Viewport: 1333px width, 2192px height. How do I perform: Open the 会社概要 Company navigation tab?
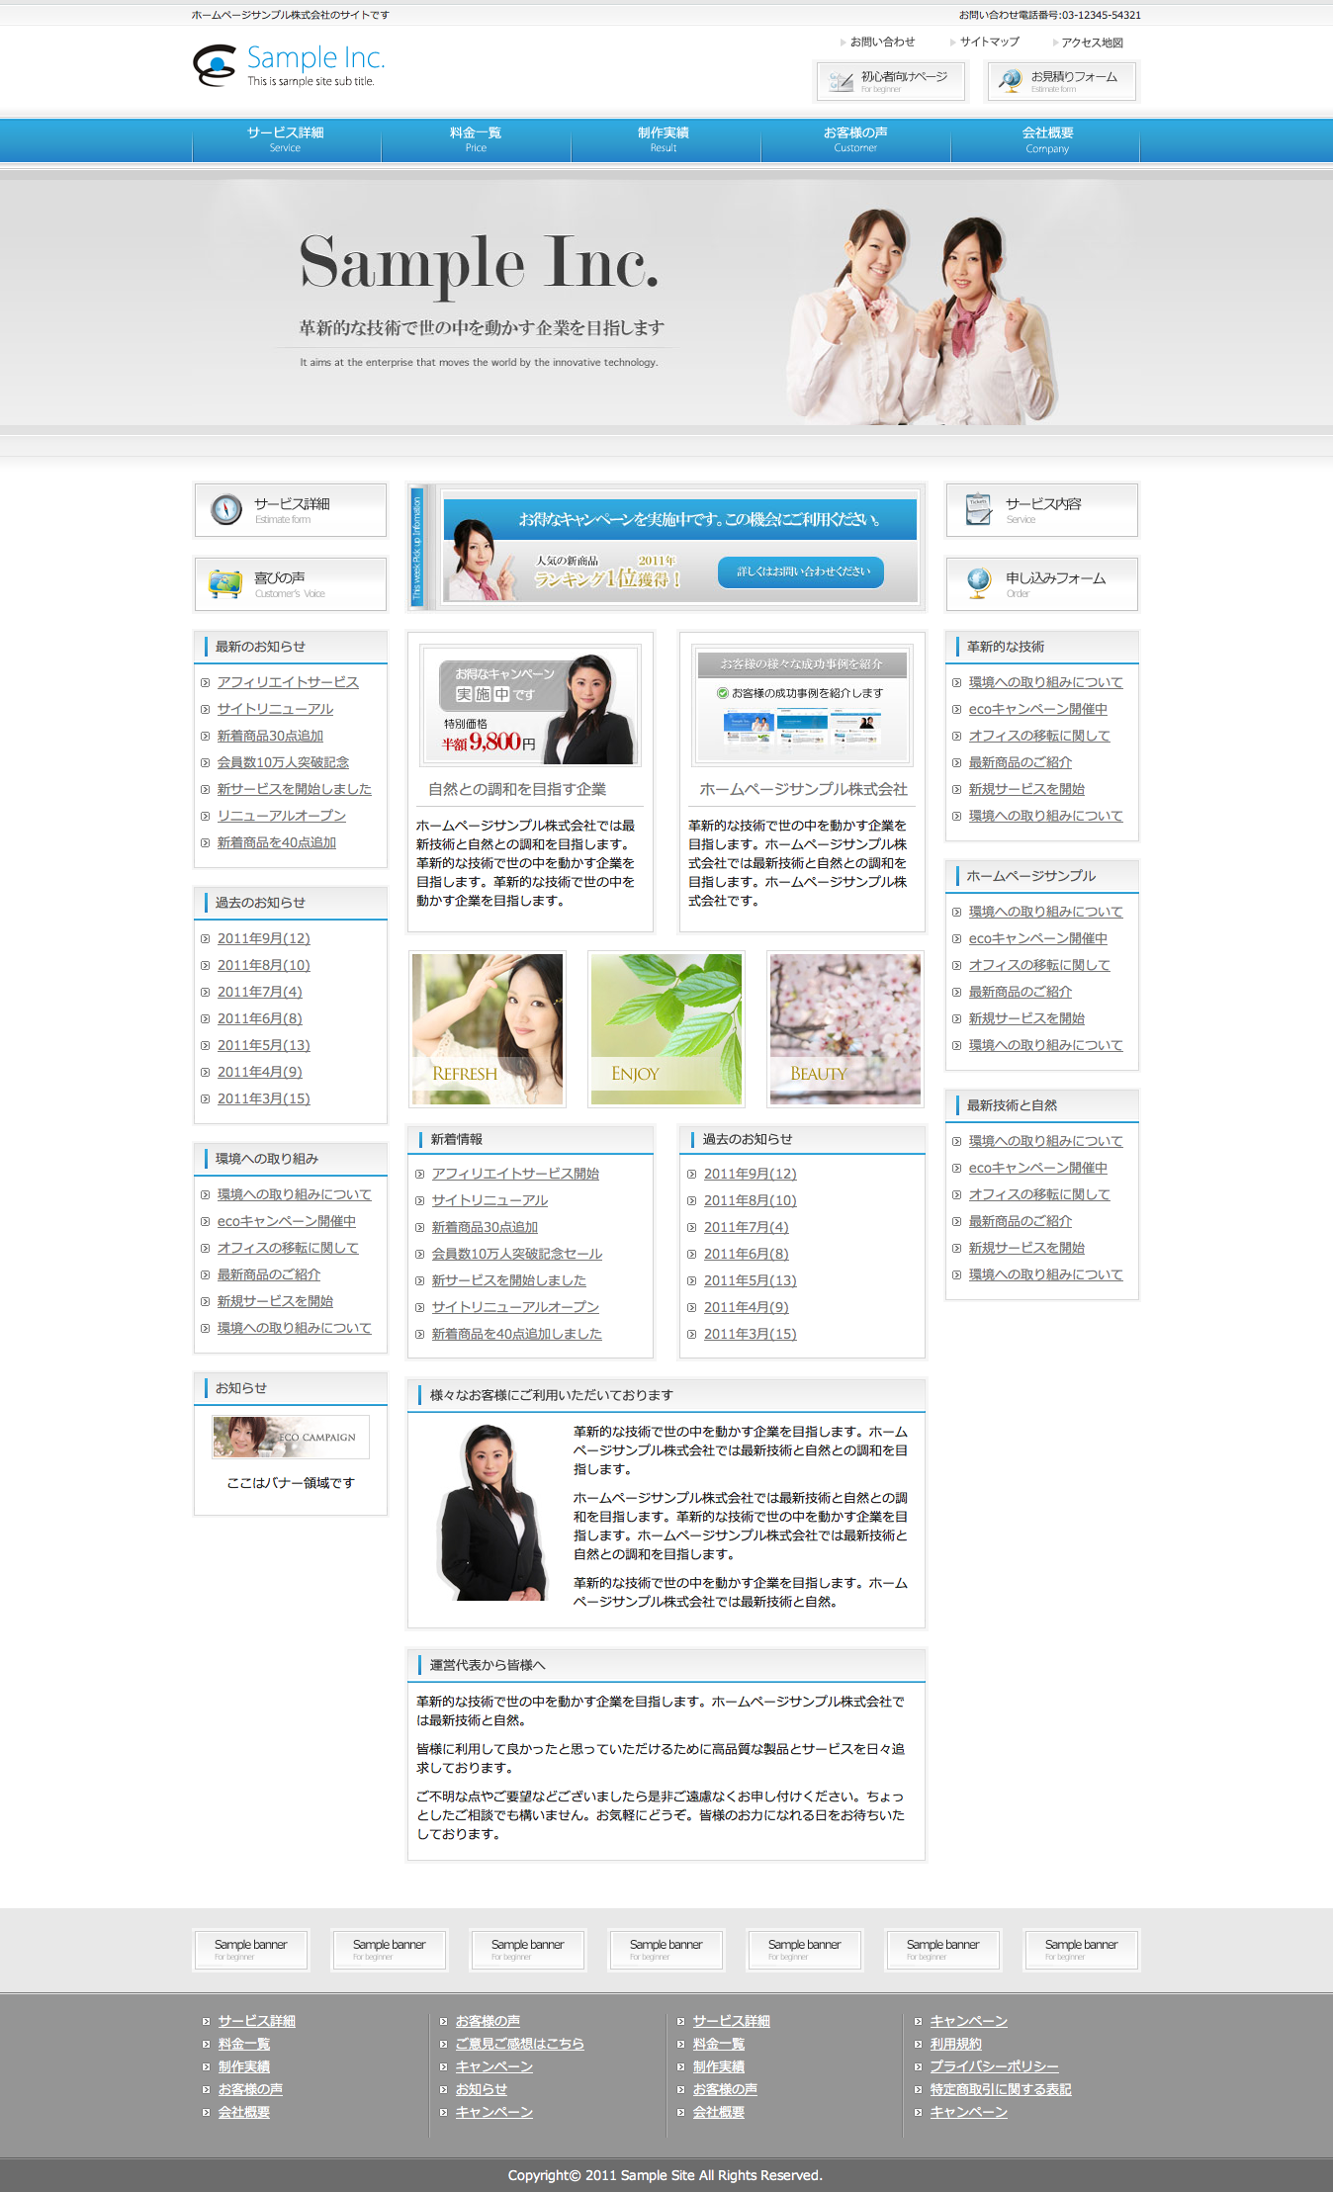tap(1046, 139)
